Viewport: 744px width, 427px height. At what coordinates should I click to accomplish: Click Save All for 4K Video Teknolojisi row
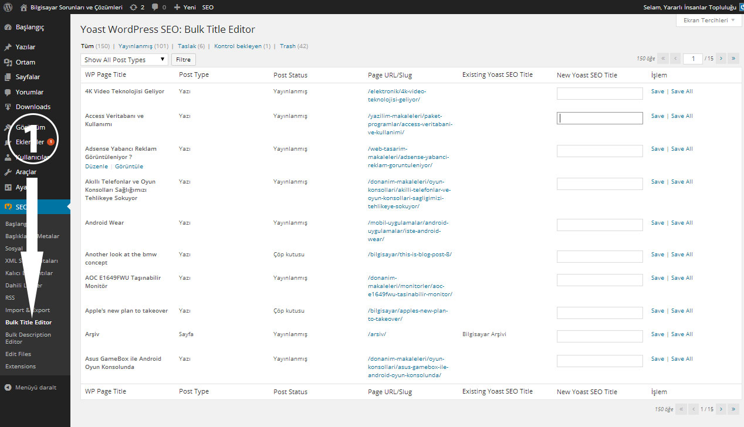682,91
